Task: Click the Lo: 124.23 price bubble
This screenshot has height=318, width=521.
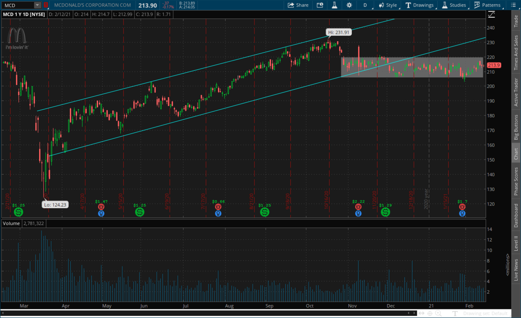Action: (55, 204)
